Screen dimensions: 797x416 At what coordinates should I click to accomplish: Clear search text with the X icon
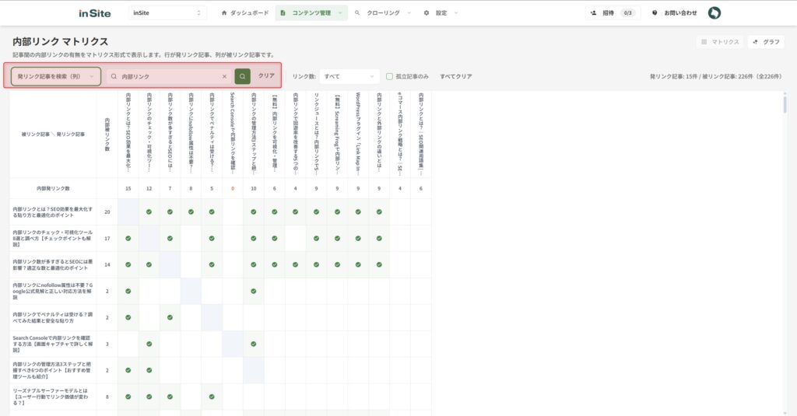[x=224, y=76]
